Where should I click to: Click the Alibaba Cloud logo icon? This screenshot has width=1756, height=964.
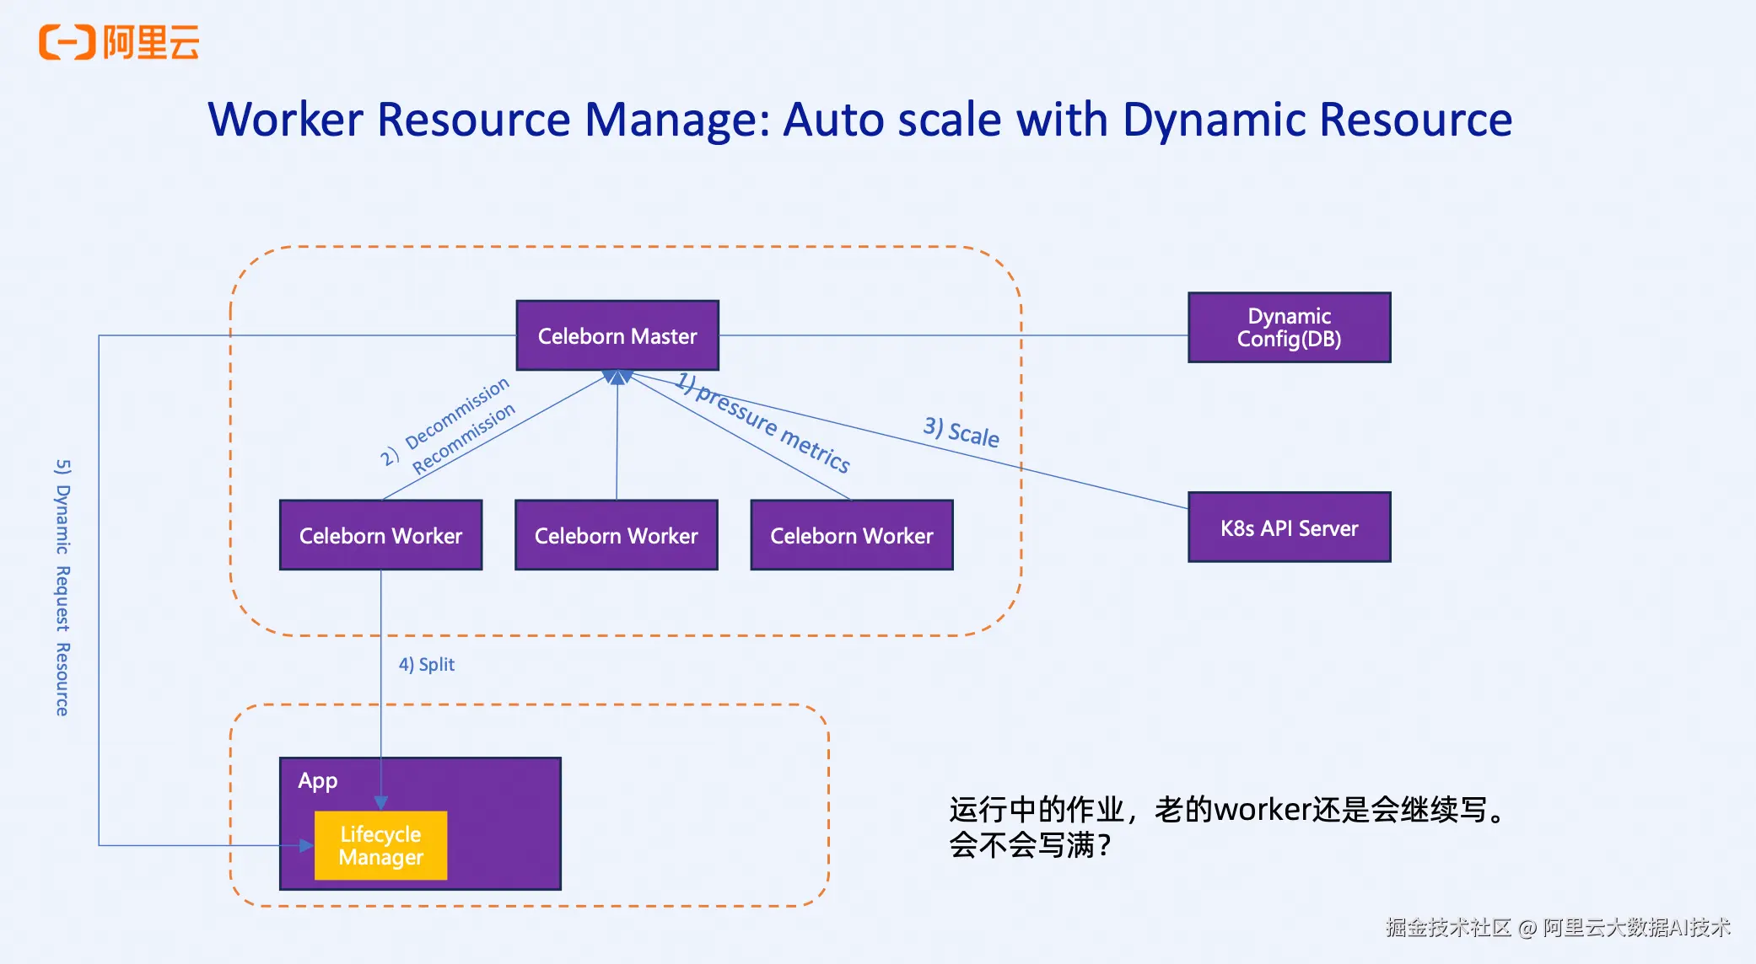point(67,42)
